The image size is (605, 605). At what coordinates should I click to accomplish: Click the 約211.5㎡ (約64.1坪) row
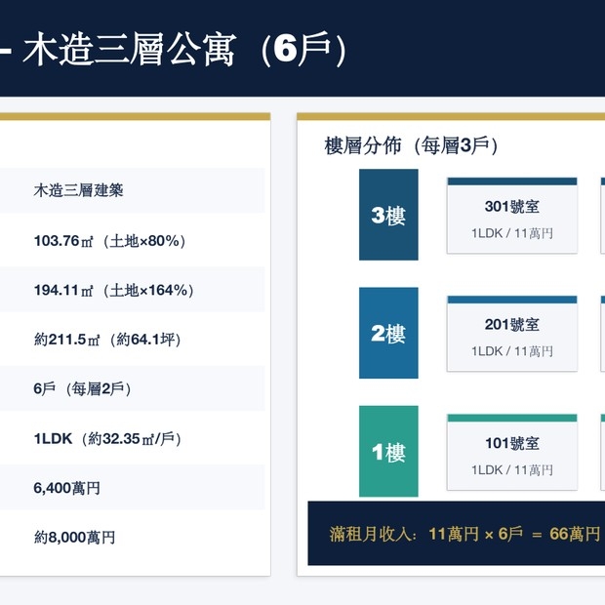[133, 340]
